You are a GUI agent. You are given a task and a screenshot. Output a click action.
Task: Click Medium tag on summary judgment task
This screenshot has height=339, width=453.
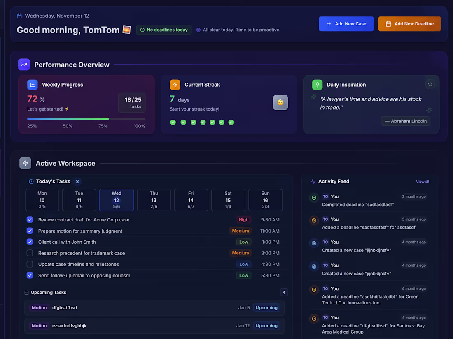241,231
